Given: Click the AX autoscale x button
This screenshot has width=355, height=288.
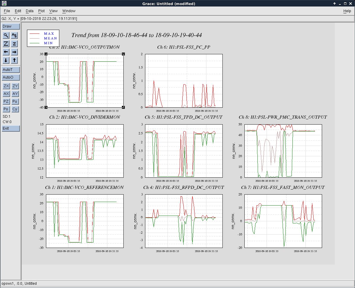Looking at the screenshot, I should pos(6,93).
